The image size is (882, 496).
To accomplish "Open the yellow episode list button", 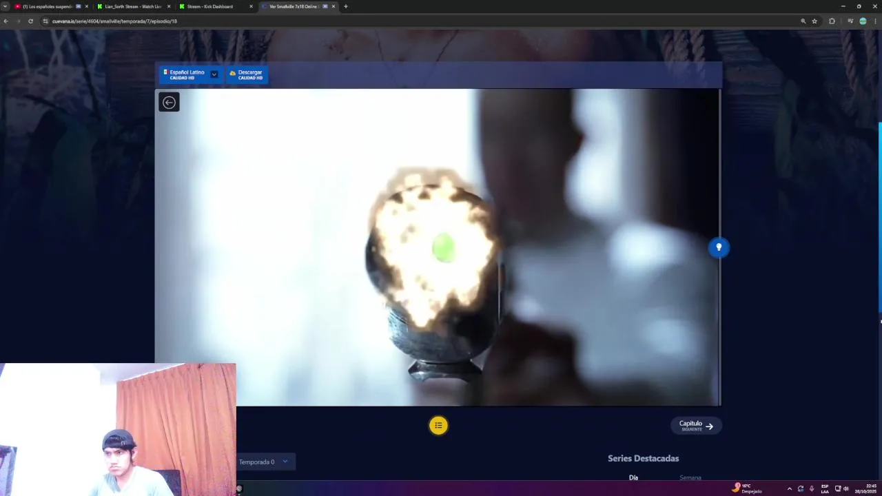I will [x=438, y=426].
